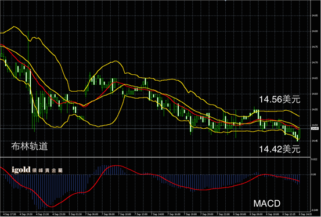Click the MACD signal line trough

point(52,207)
